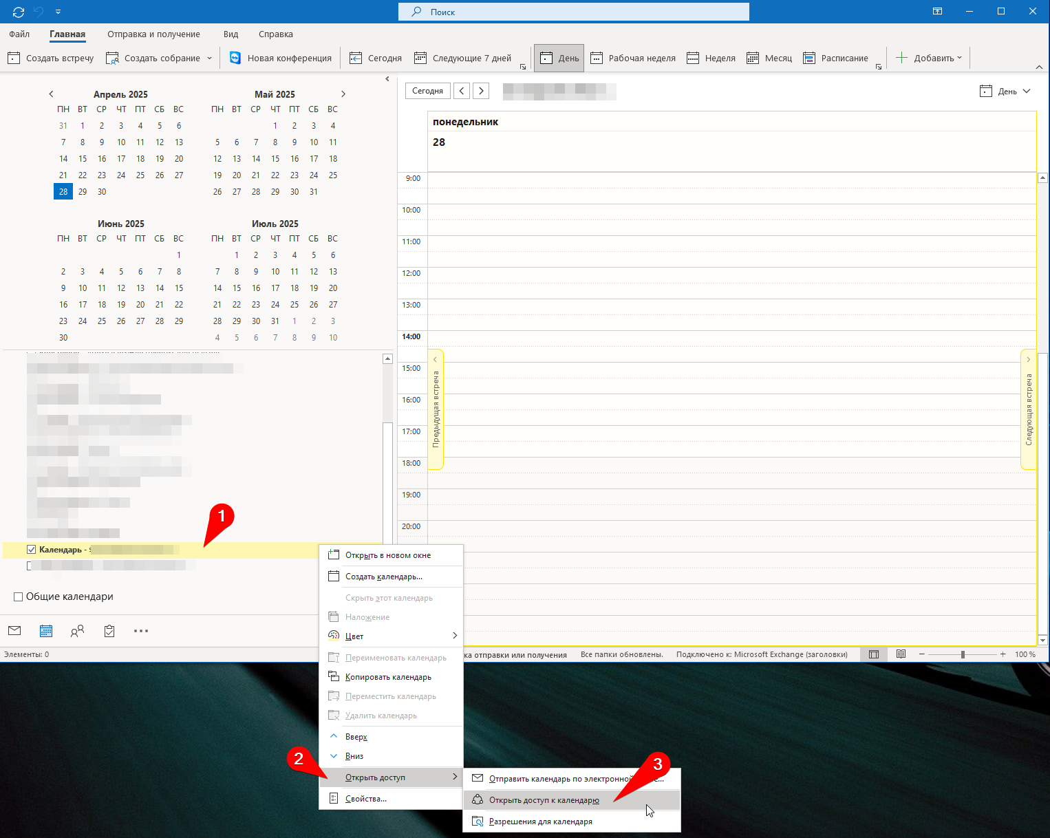Viewport: 1050px width, 838px height.
Task: Show Следующие 7 дней in calendar
Action: pos(463,58)
